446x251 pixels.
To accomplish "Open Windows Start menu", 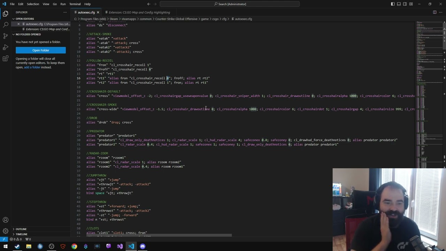I will click(x=5, y=246).
